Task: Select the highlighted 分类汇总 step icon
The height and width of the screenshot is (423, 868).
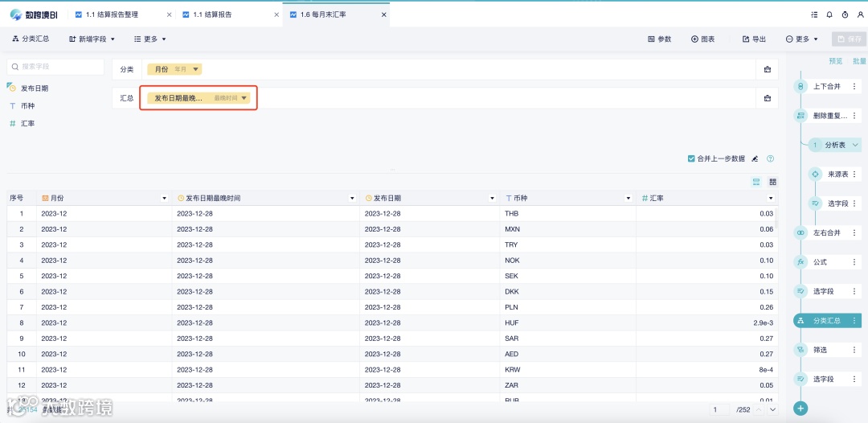Action: point(800,321)
